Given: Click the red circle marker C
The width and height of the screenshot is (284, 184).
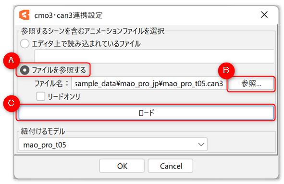Looking at the screenshot, I should (12, 103).
